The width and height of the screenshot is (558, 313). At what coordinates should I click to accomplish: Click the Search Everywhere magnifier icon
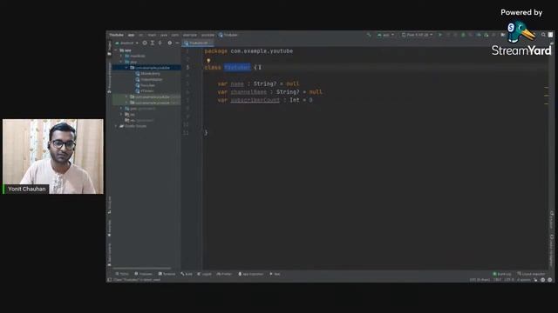pos(543,35)
